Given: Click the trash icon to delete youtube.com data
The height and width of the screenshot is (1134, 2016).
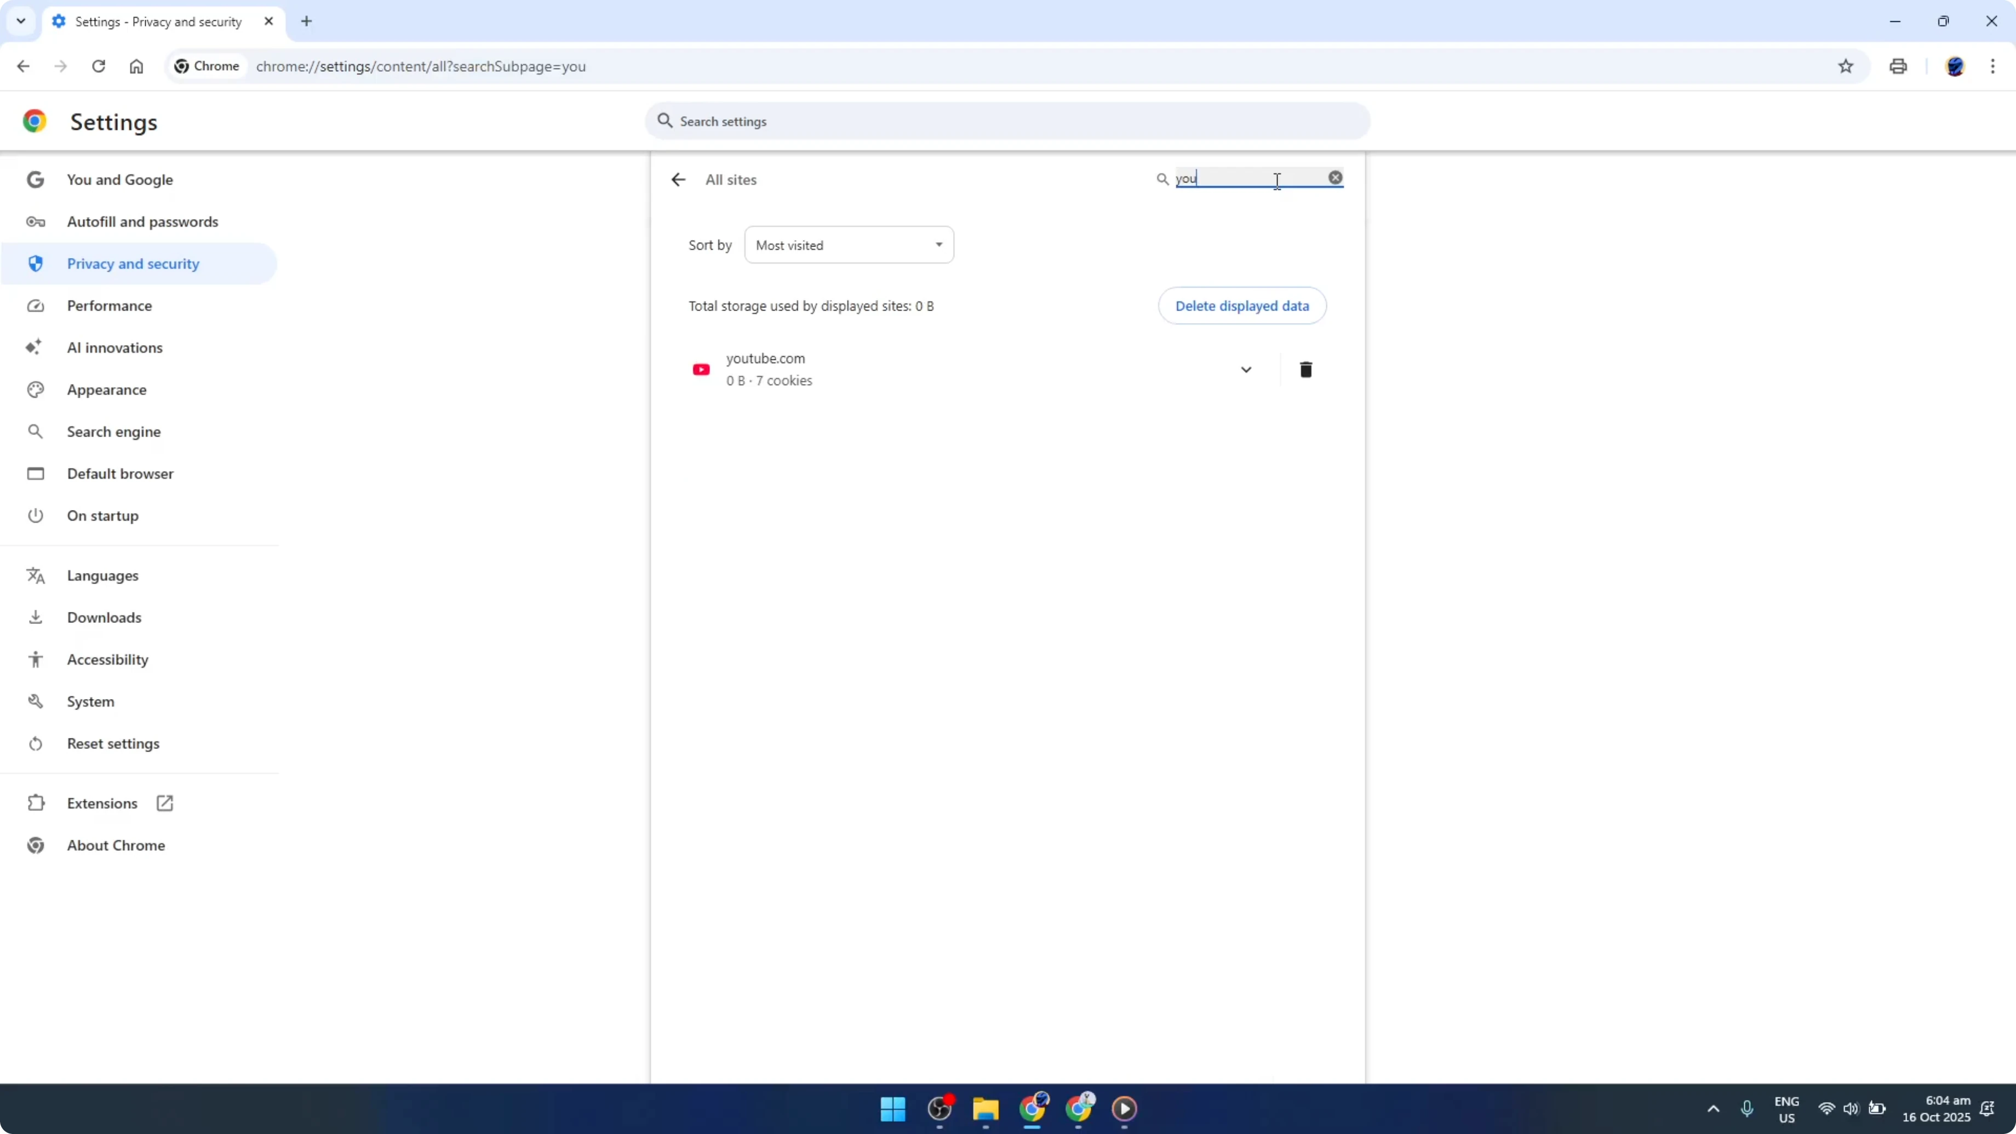Looking at the screenshot, I should 1305,369.
